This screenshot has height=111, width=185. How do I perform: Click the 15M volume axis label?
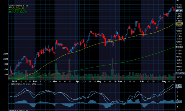point(6,64)
